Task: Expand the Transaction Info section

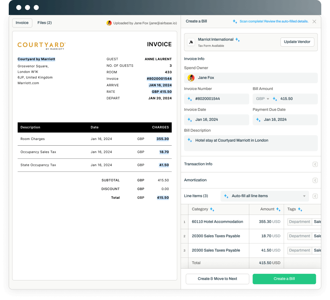Action: [315, 164]
